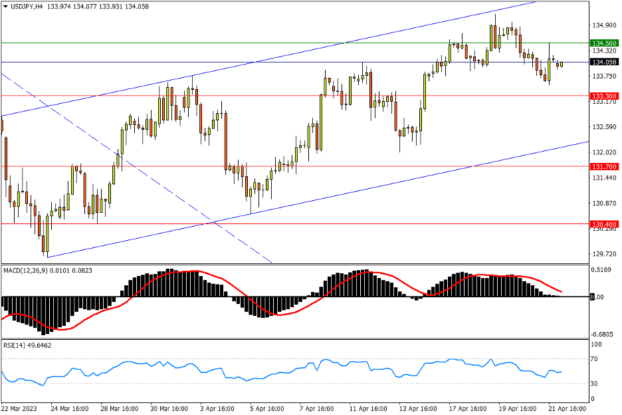Click the USDJPY,H4 chart title

24,6
